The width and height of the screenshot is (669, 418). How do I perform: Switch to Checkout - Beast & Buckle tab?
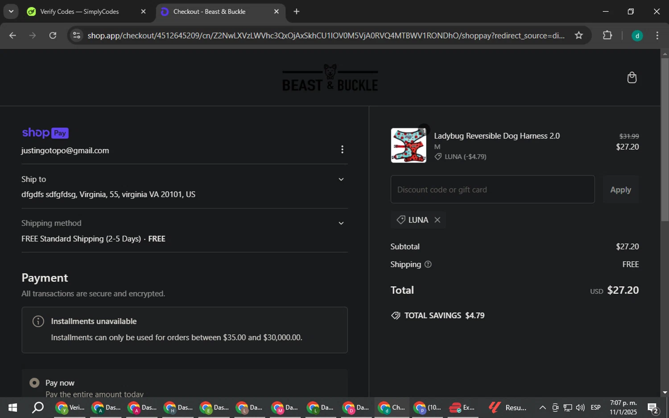click(x=220, y=12)
